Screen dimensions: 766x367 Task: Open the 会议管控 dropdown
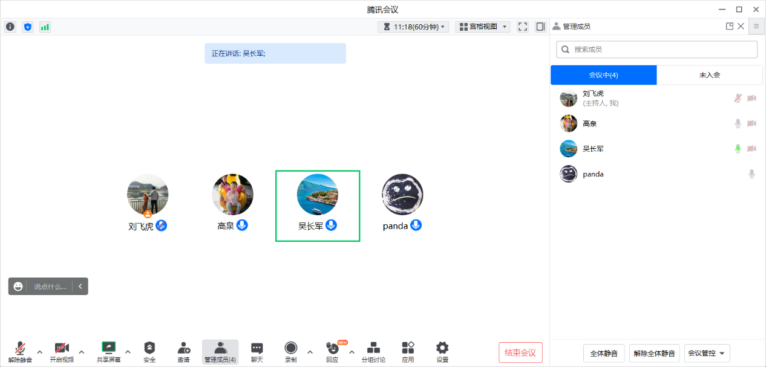tap(707, 353)
